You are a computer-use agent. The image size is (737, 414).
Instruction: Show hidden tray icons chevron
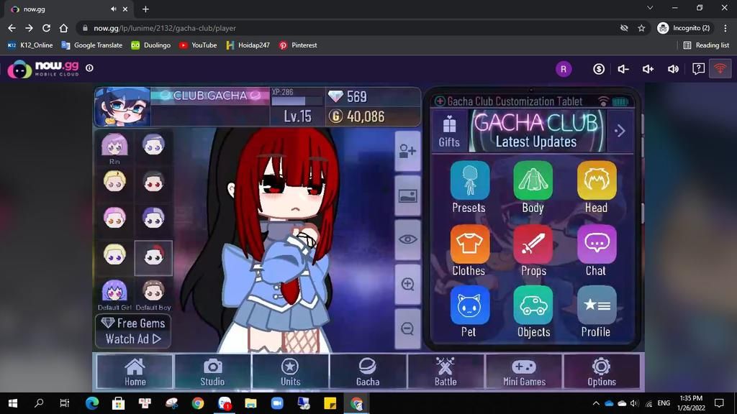click(596, 403)
